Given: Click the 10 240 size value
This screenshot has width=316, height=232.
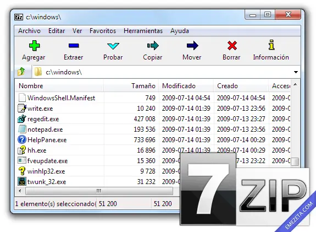Looking at the screenshot, I should pos(146,109).
